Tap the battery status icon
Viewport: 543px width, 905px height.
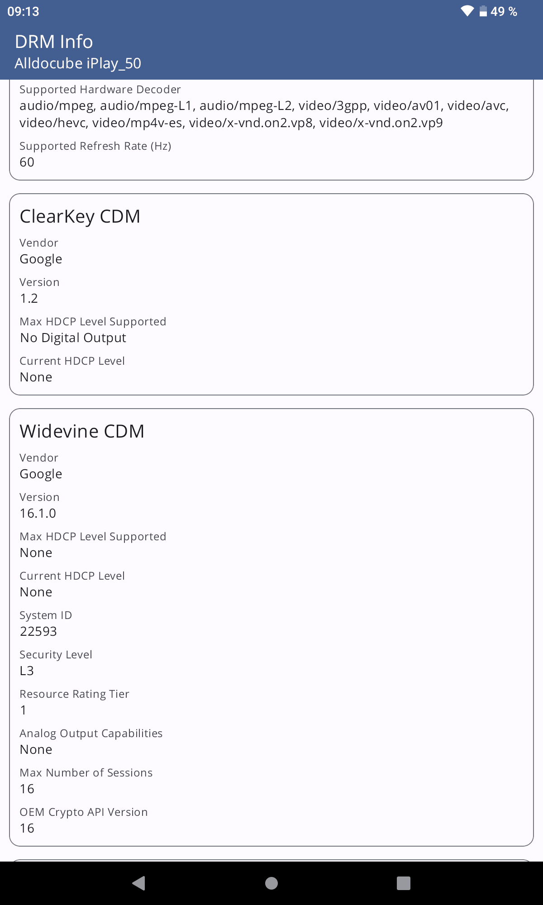point(483,11)
